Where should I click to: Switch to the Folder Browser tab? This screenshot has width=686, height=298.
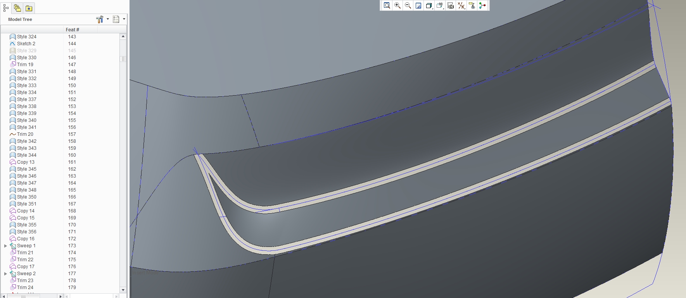click(x=17, y=8)
